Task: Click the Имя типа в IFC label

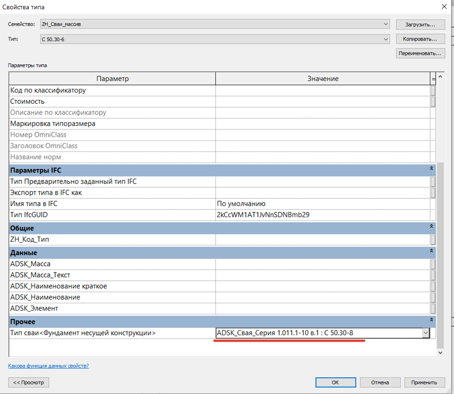Action: point(34,204)
